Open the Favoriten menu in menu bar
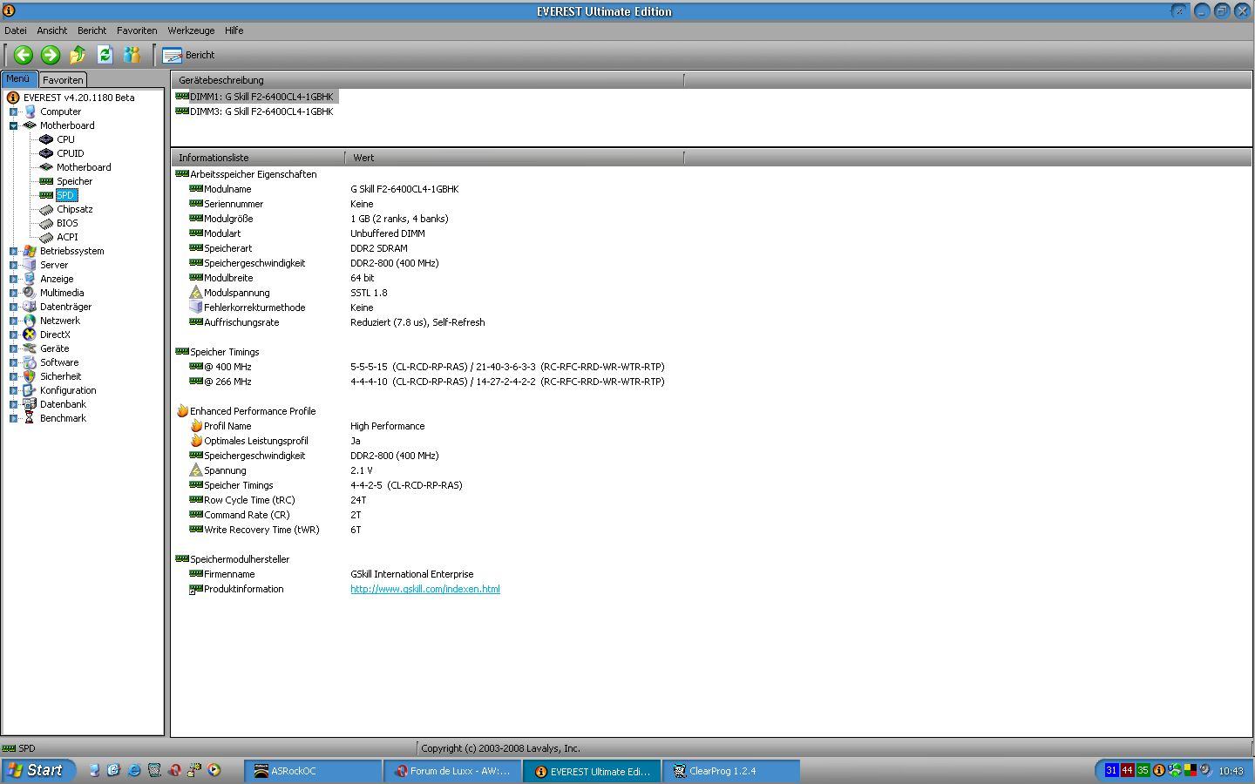 137,30
